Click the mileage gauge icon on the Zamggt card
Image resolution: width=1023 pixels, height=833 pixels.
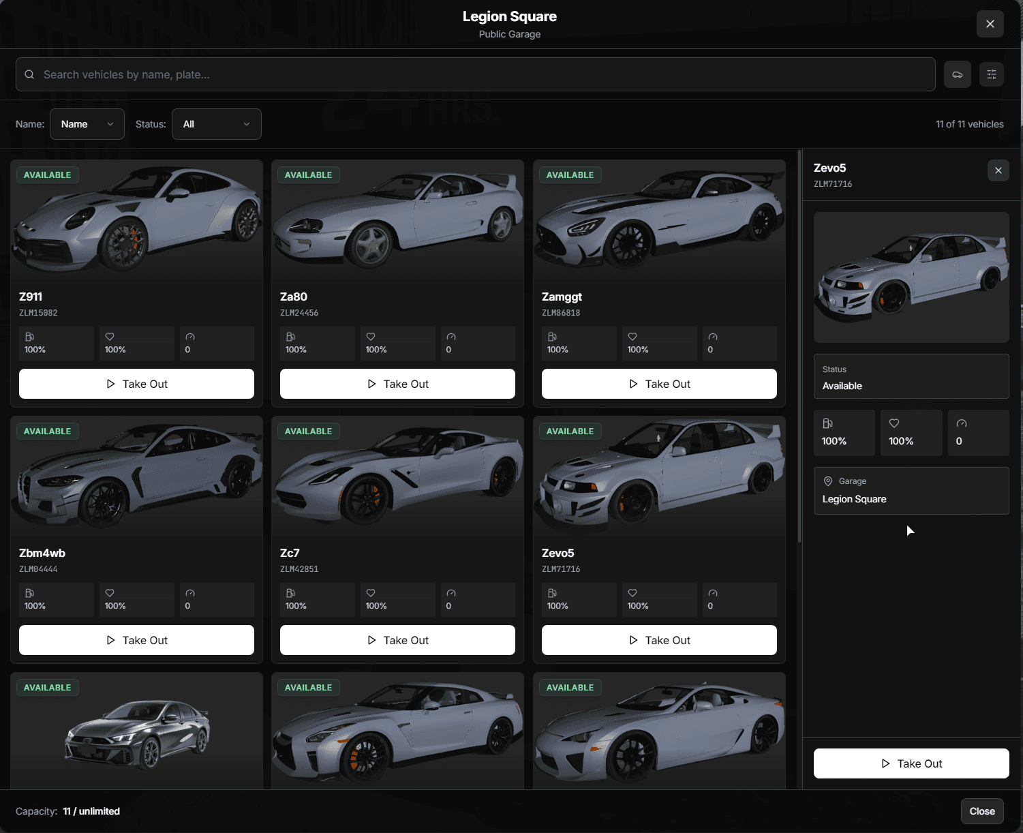[713, 337]
